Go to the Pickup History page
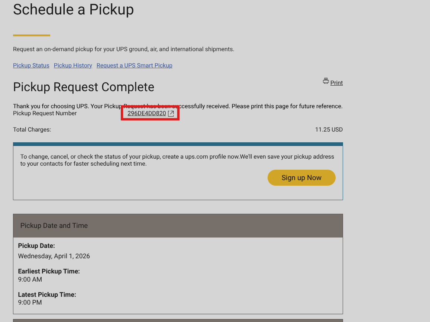Image resolution: width=430 pixels, height=322 pixels. click(73, 66)
